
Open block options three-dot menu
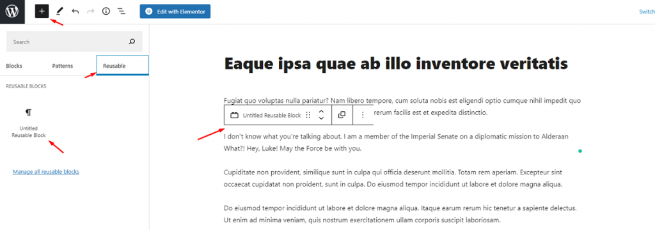pos(363,115)
